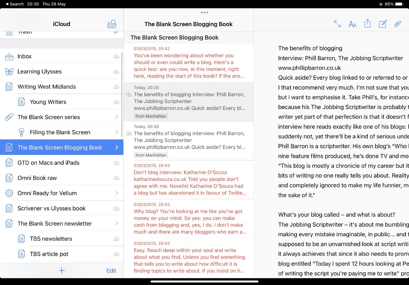The width and height of the screenshot is (409, 285).
Task: Tap the three-dot multitasking handle at top
Action: click(204, 13)
